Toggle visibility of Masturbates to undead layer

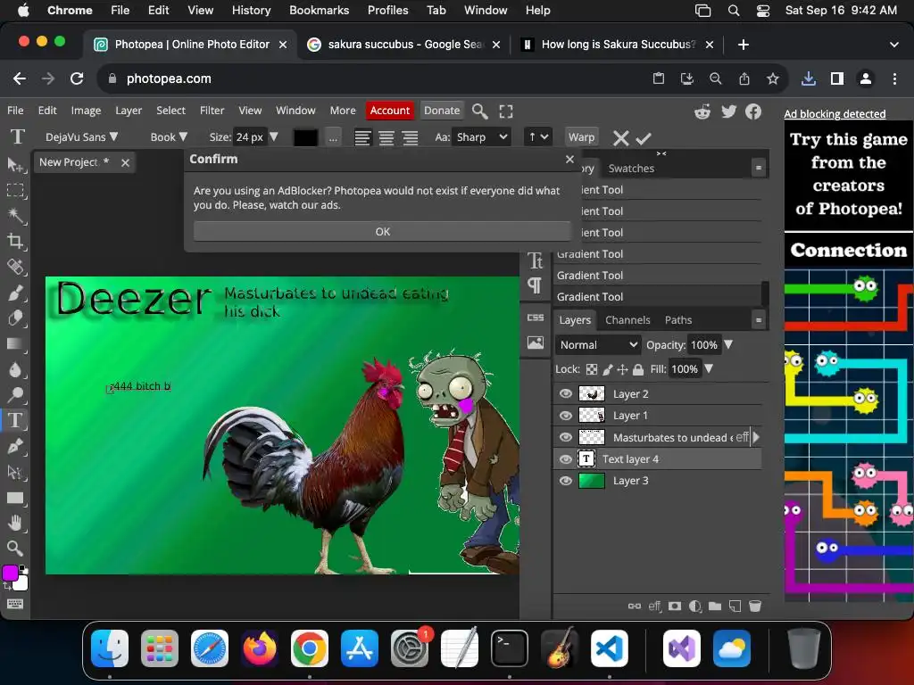[x=565, y=437]
